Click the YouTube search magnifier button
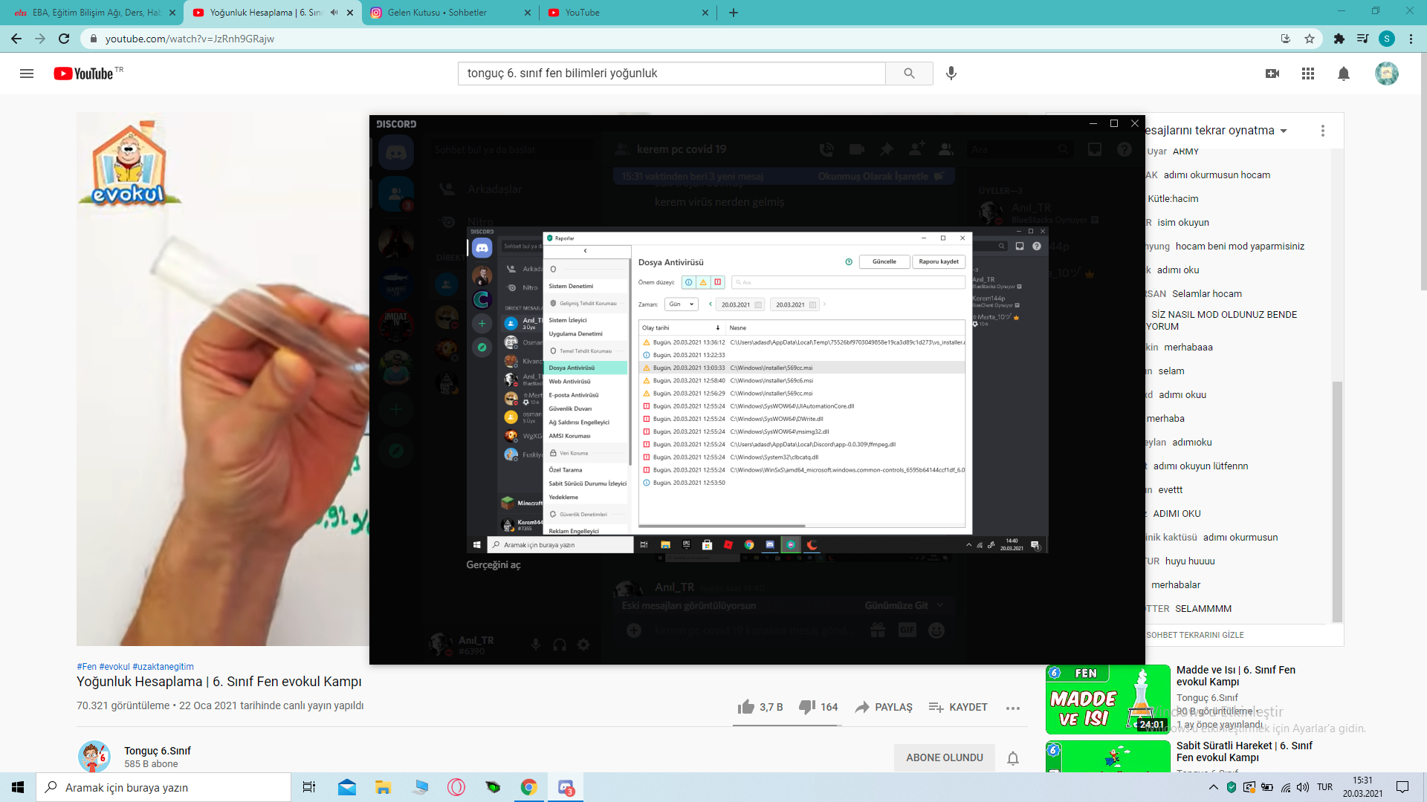 tap(909, 74)
